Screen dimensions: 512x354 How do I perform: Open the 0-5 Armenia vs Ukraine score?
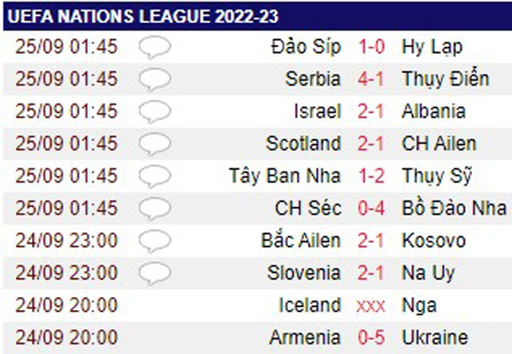point(371,337)
